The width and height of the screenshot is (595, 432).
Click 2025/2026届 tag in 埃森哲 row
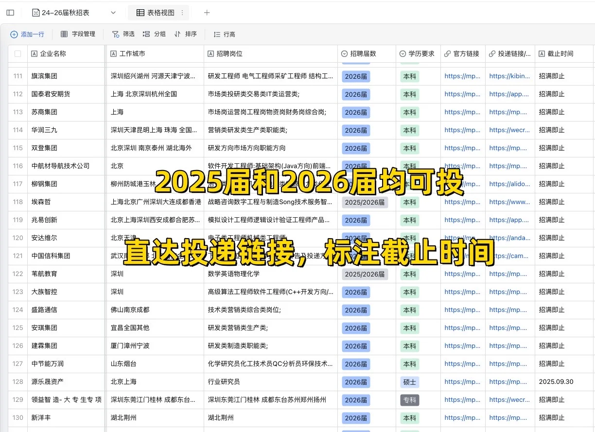pyautogui.click(x=365, y=202)
